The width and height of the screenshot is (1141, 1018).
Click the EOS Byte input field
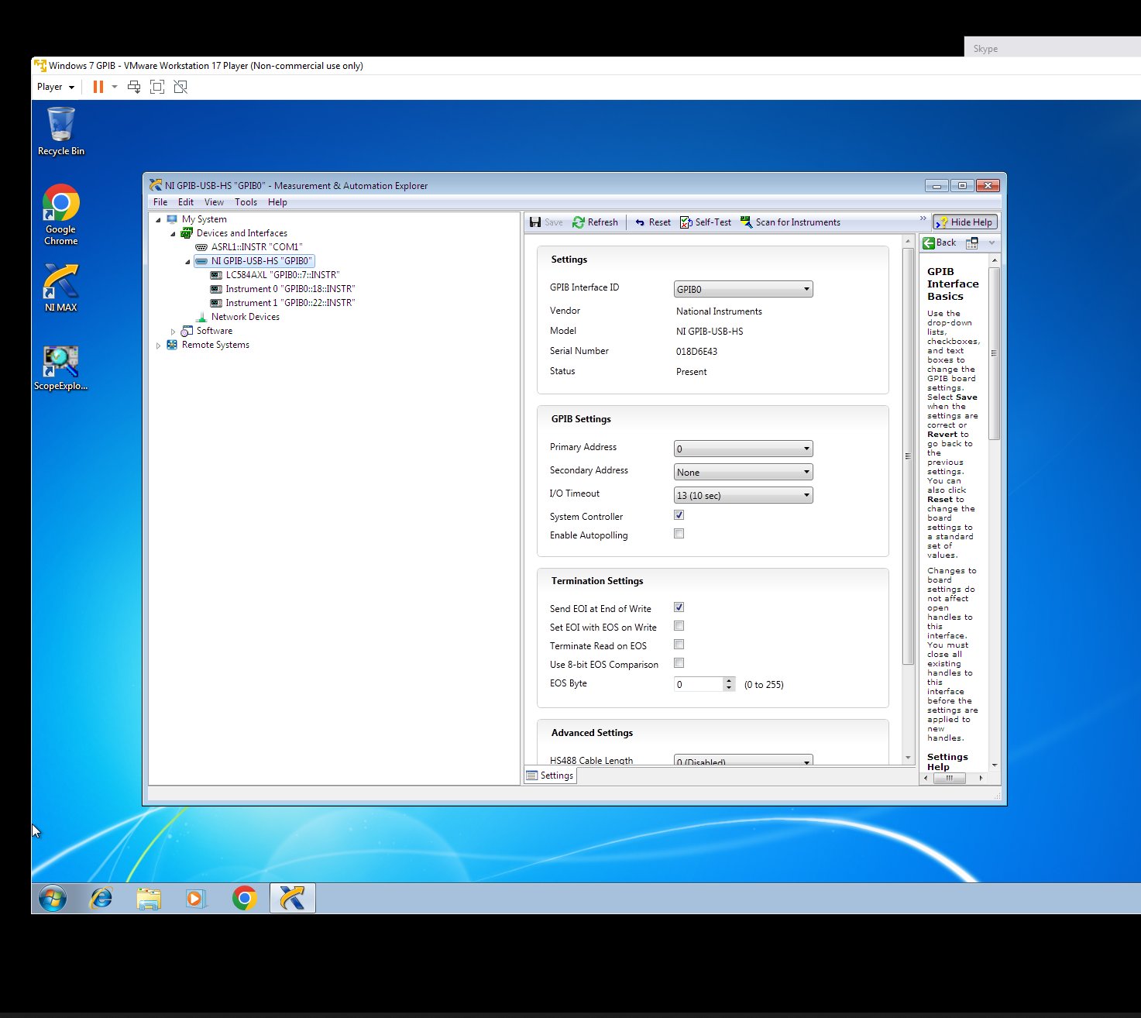[699, 684]
